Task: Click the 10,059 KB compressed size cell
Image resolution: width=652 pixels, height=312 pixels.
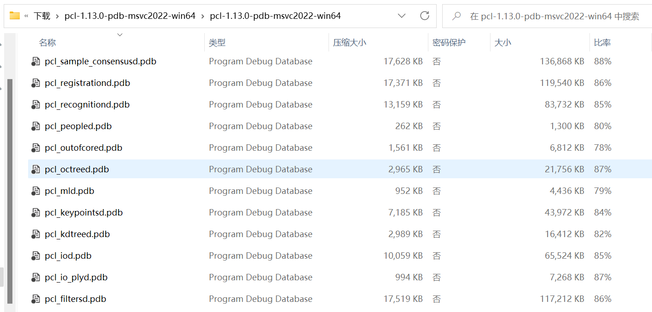Action: pyautogui.click(x=403, y=256)
